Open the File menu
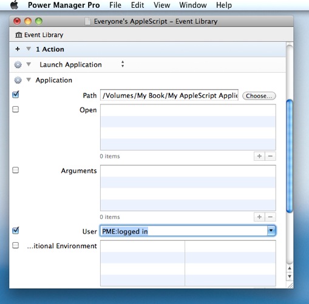The width and height of the screenshot is (309, 304). click(115, 5)
